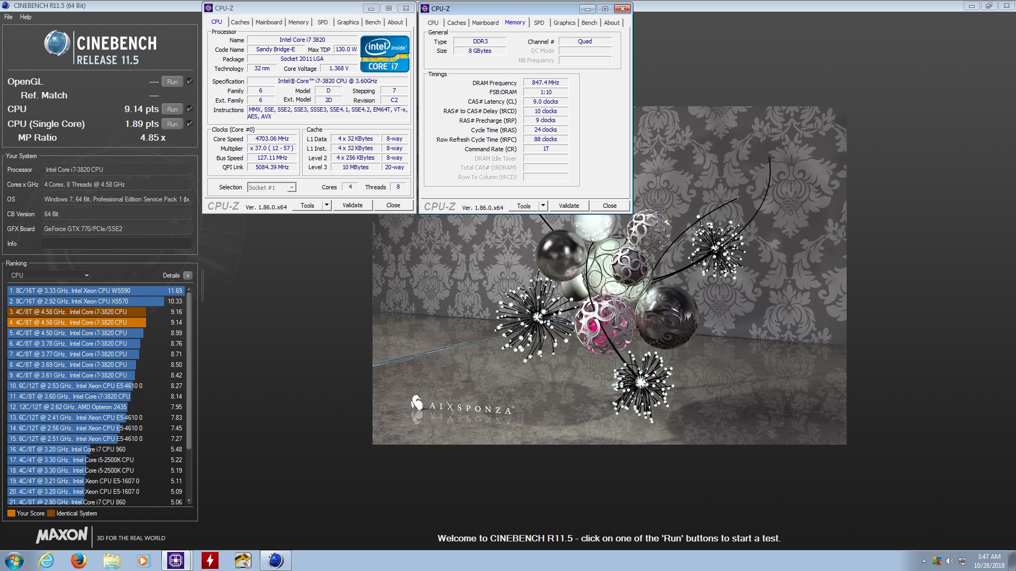Viewport: 1016px width, 571px height.
Task: Click Close button in right CPU-Z window
Action: [x=610, y=206]
